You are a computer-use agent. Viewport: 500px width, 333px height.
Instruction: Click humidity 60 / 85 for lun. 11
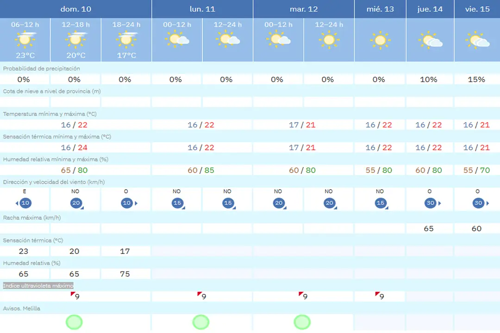(x=201, y=170)
